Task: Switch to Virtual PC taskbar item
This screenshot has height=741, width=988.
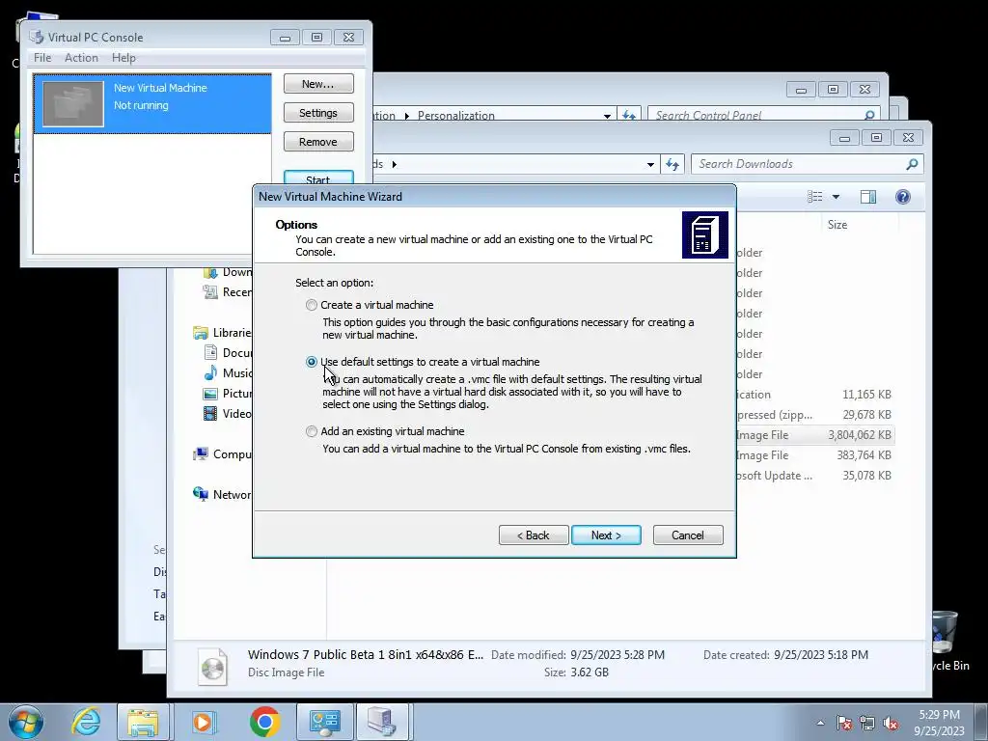Action: (x=382, y=722)
